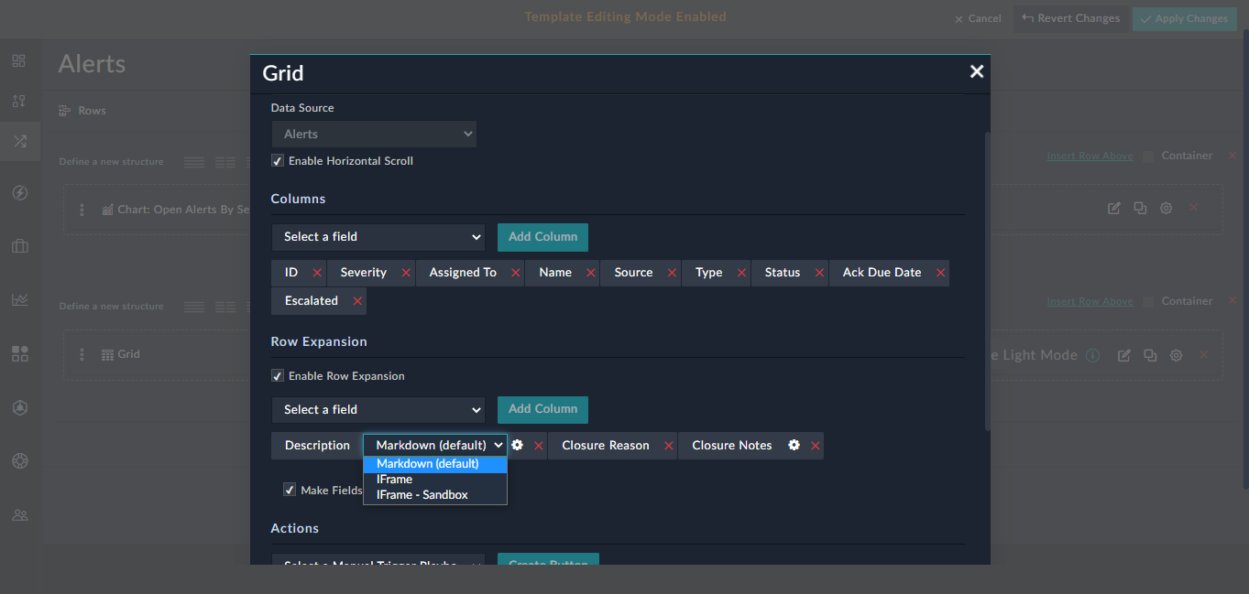
Task: Select the lightning automation icon in the sidebar
Action: coord(19,192)
